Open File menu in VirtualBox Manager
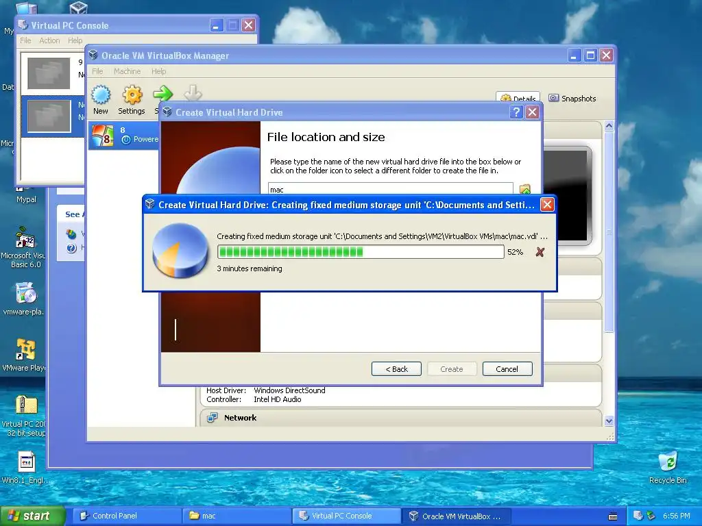 point(97,71)
